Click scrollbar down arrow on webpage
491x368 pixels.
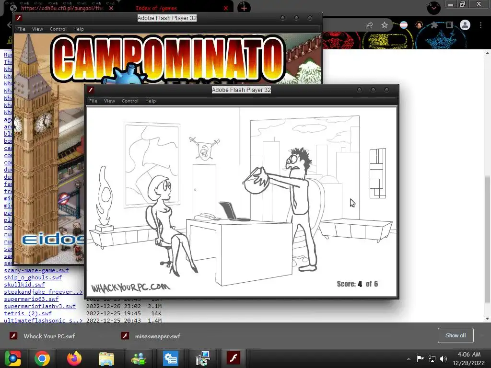pos(487,319)
